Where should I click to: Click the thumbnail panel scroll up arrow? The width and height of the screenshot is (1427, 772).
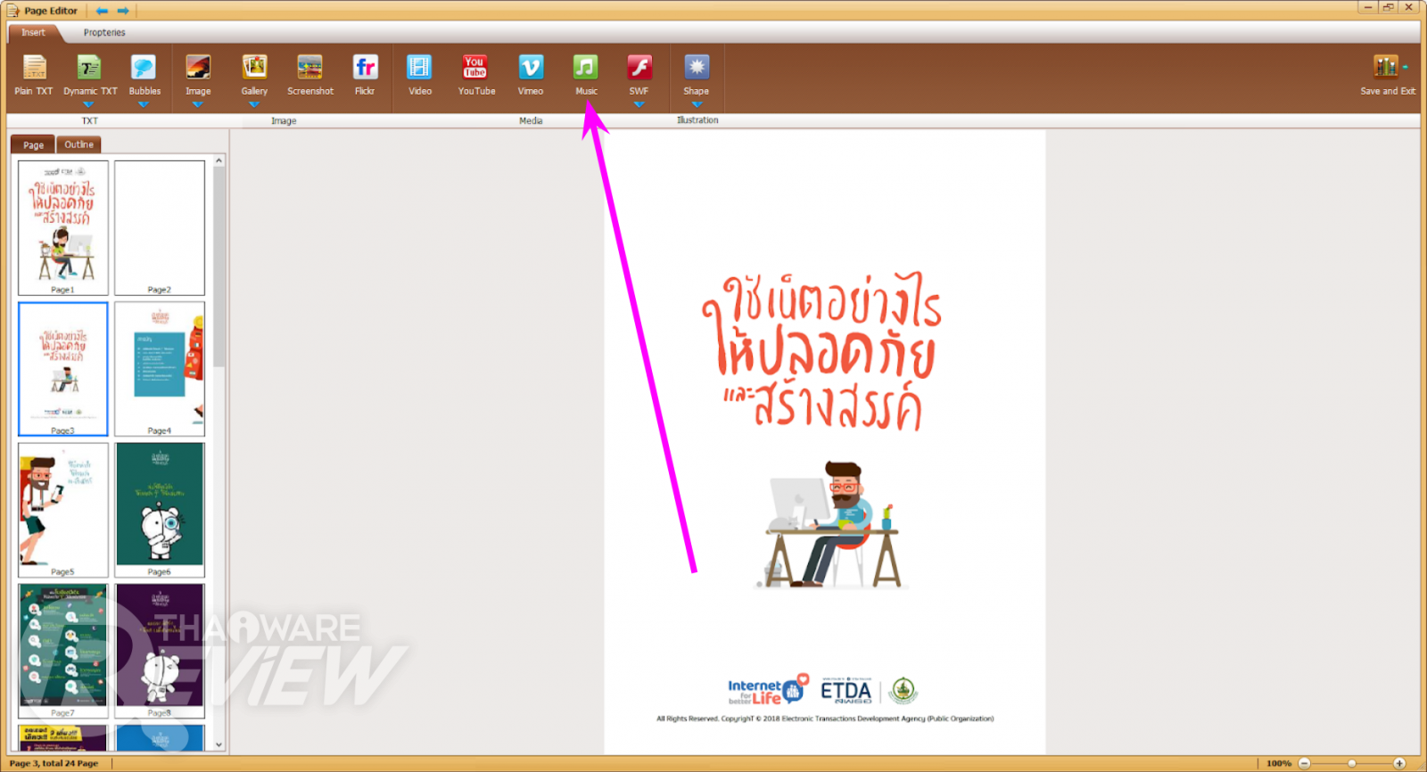(219, 160)
